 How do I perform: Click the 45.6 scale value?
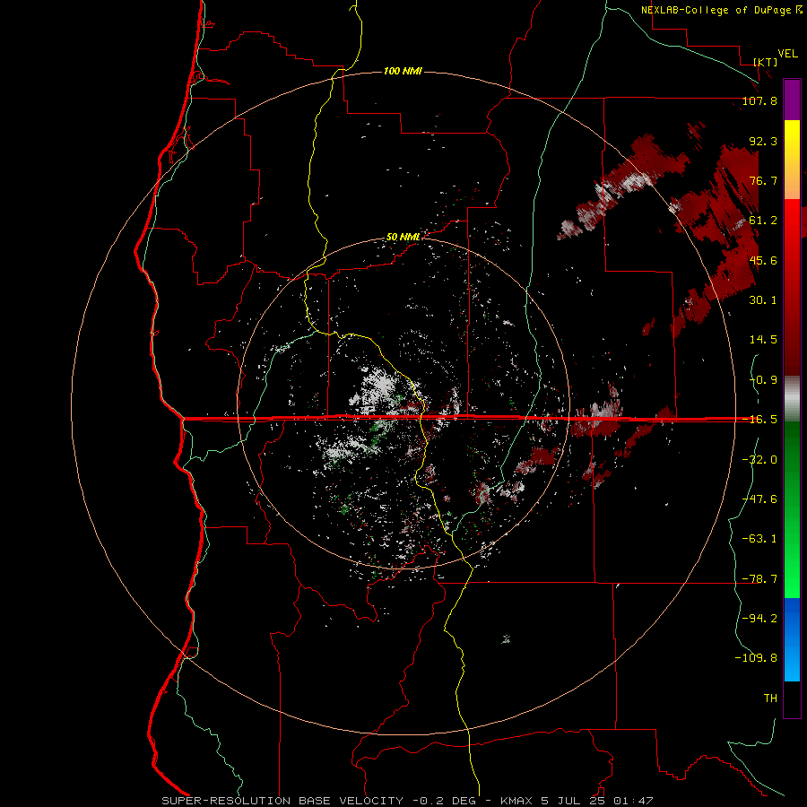point(763,260)
